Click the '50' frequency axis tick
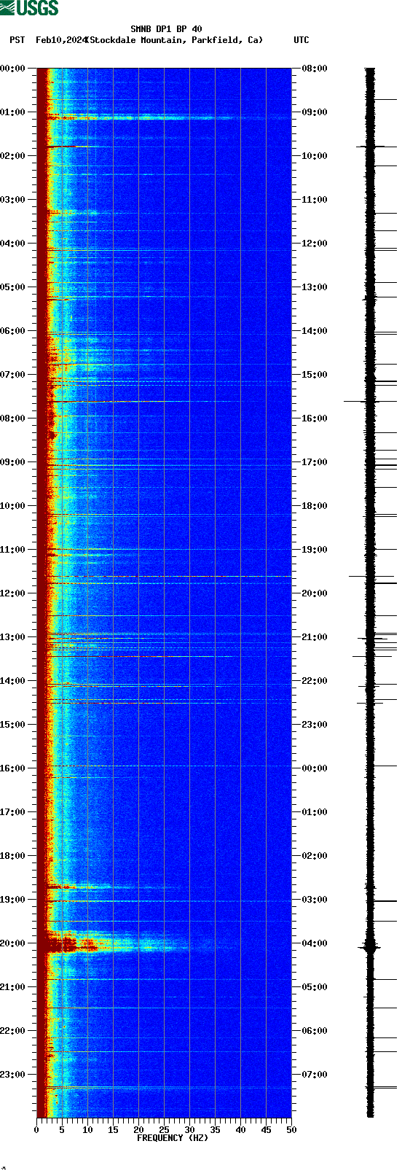 291,1130
